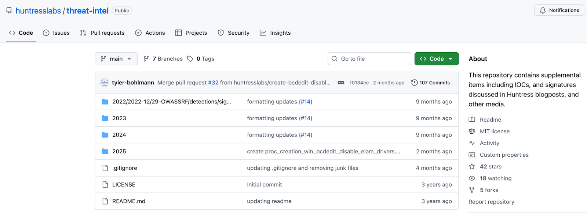Viewport: 587px width, 213px height.
Task: Open the README.md file
Action: pos(129,201)
